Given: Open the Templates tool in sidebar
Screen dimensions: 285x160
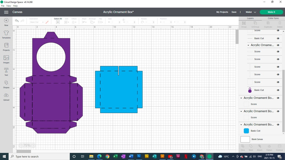Looking at the screenshot, I should pyautogui.click(x=6, y=34).
